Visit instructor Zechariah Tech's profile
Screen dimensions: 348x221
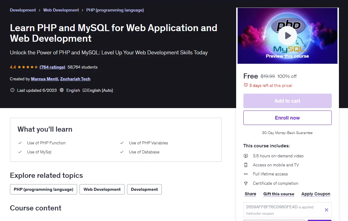(75, 79)
